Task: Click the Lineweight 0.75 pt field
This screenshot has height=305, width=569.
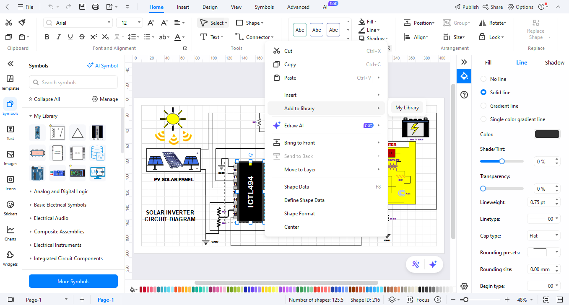Action: click(x=543, y=202)
